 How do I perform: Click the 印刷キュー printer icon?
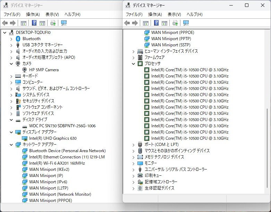click(x=140, y=175)
